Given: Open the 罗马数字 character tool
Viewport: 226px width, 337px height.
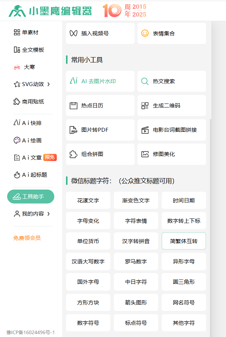Looking at the screenshot, I should (x=136, y=261).
